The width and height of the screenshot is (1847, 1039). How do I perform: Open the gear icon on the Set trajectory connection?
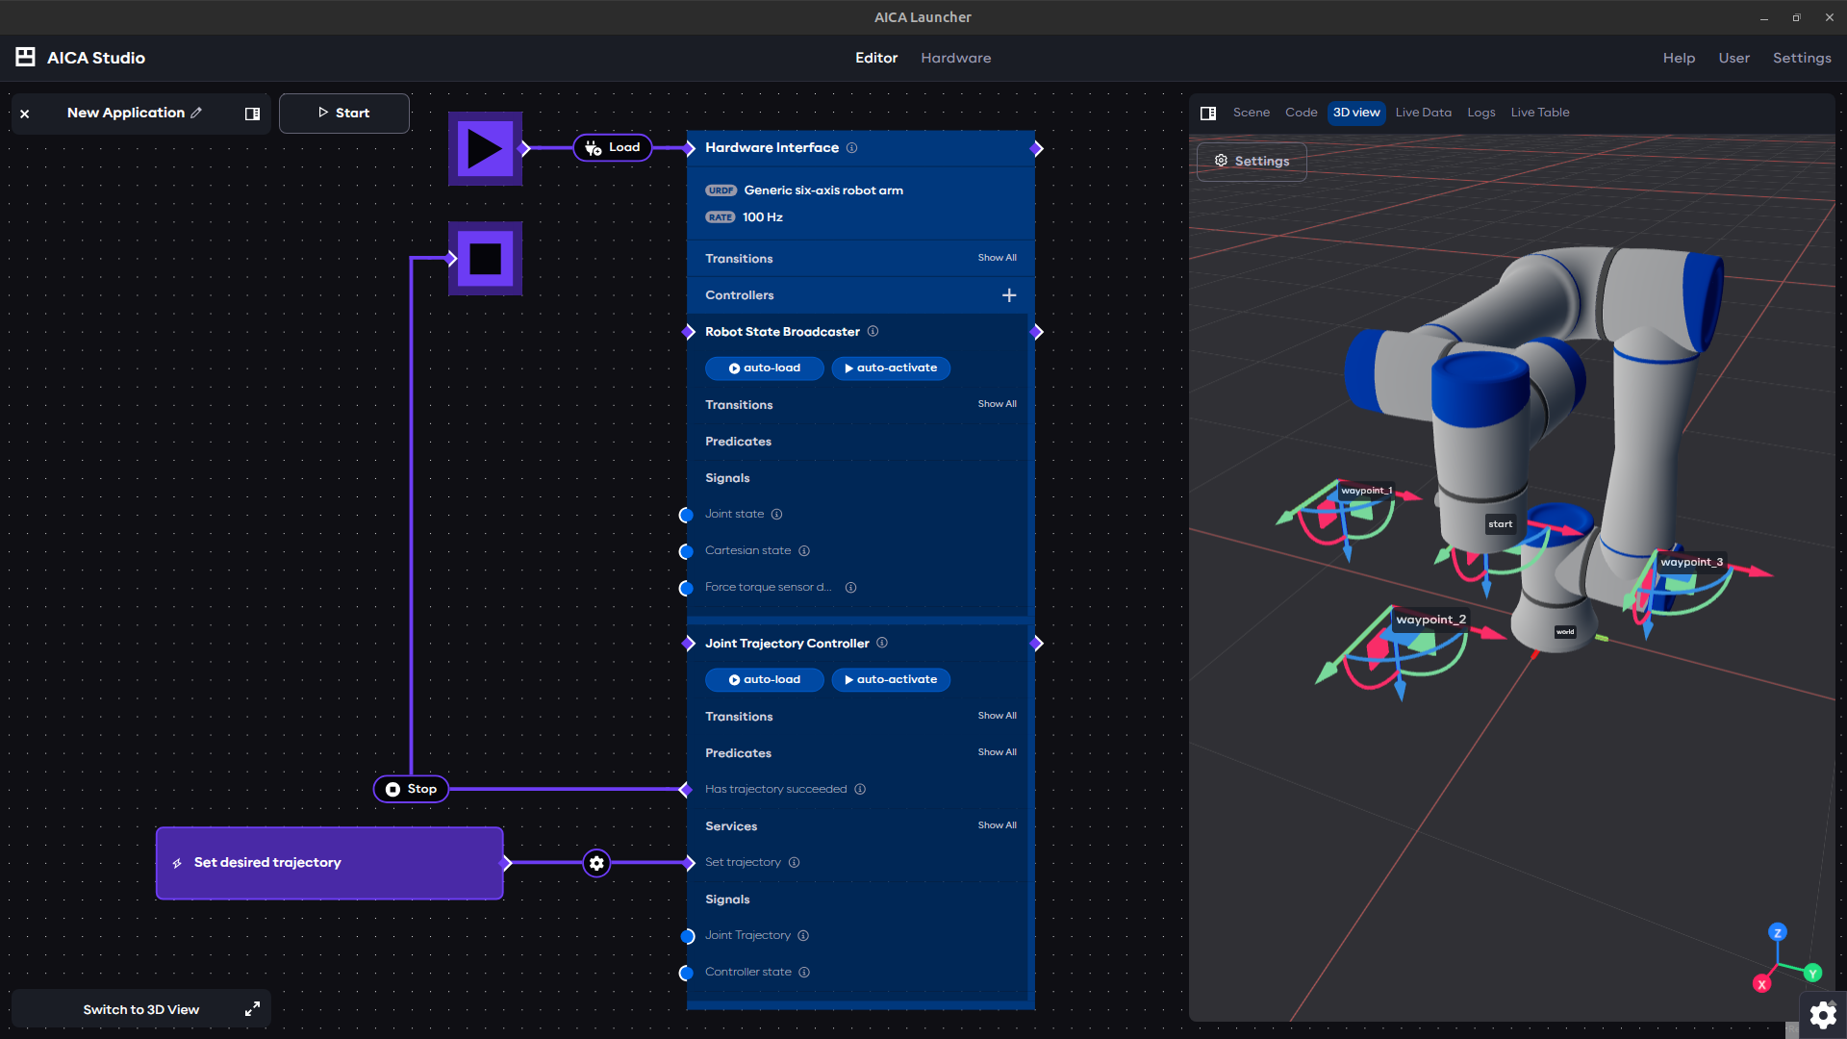pyautogui.click(x=596, y=863)
